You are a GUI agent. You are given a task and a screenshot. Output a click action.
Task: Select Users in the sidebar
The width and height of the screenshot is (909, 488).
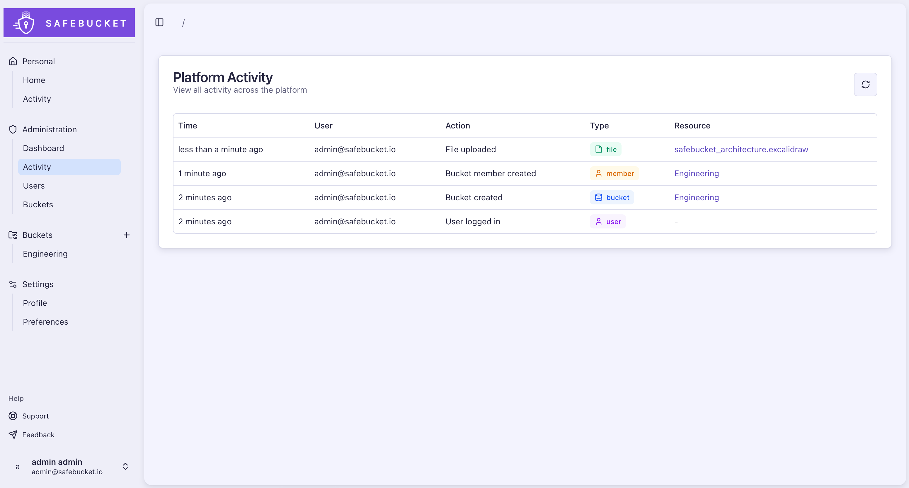(x=33, y=185)
